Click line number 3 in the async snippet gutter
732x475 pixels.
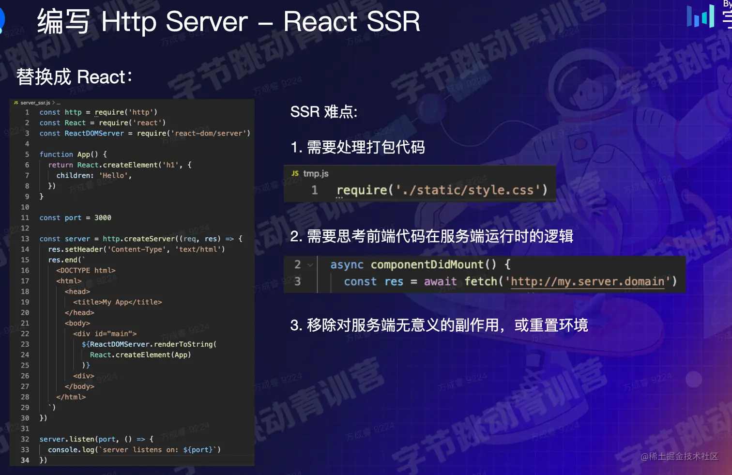coord(297,281)
